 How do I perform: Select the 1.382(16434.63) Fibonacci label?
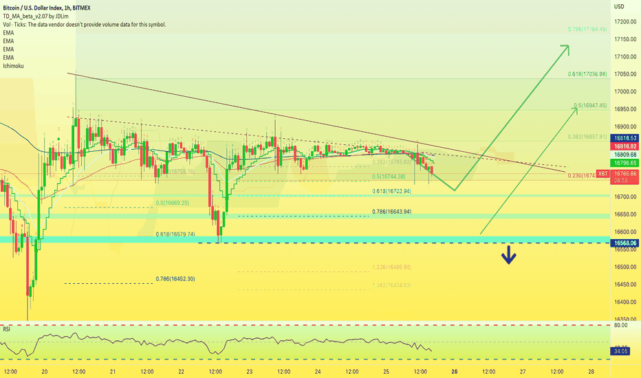point(391,285)
